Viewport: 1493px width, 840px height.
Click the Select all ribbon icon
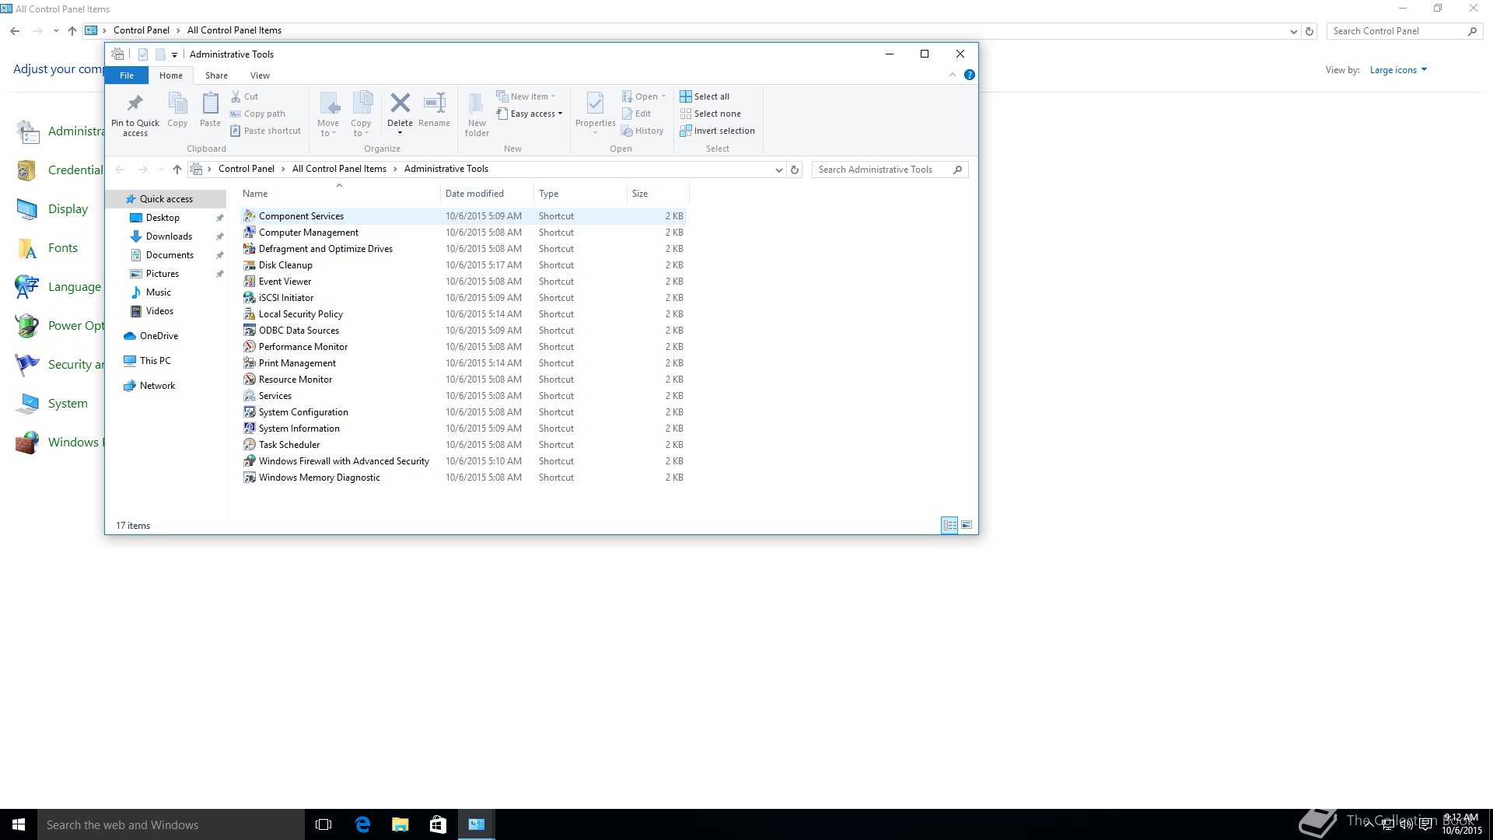(685, 96)
